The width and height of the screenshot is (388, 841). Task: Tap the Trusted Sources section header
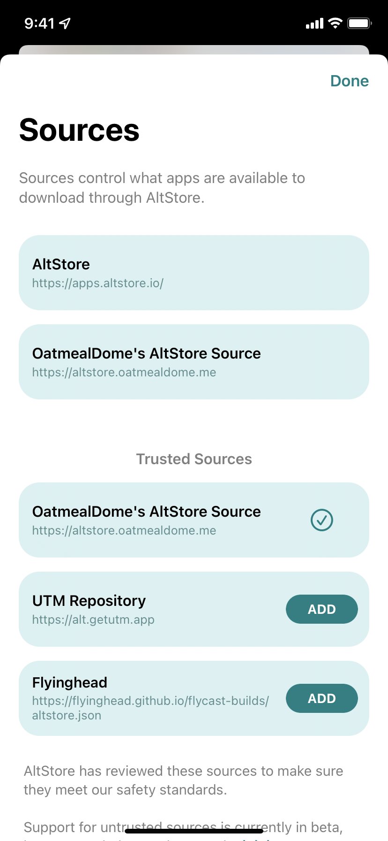coord(194,459)
